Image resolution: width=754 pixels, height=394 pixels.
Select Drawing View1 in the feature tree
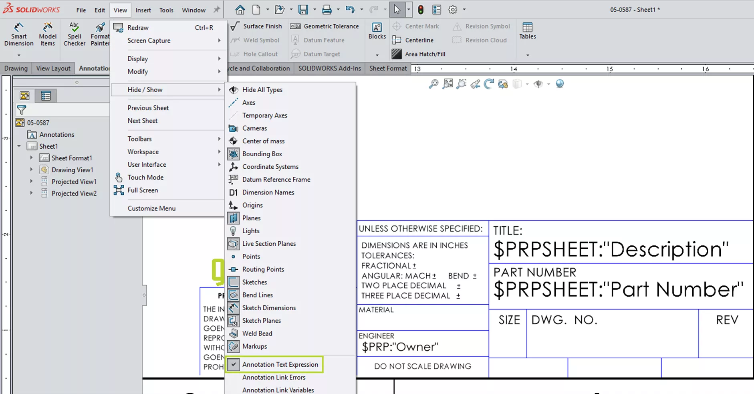click(72, 170)
